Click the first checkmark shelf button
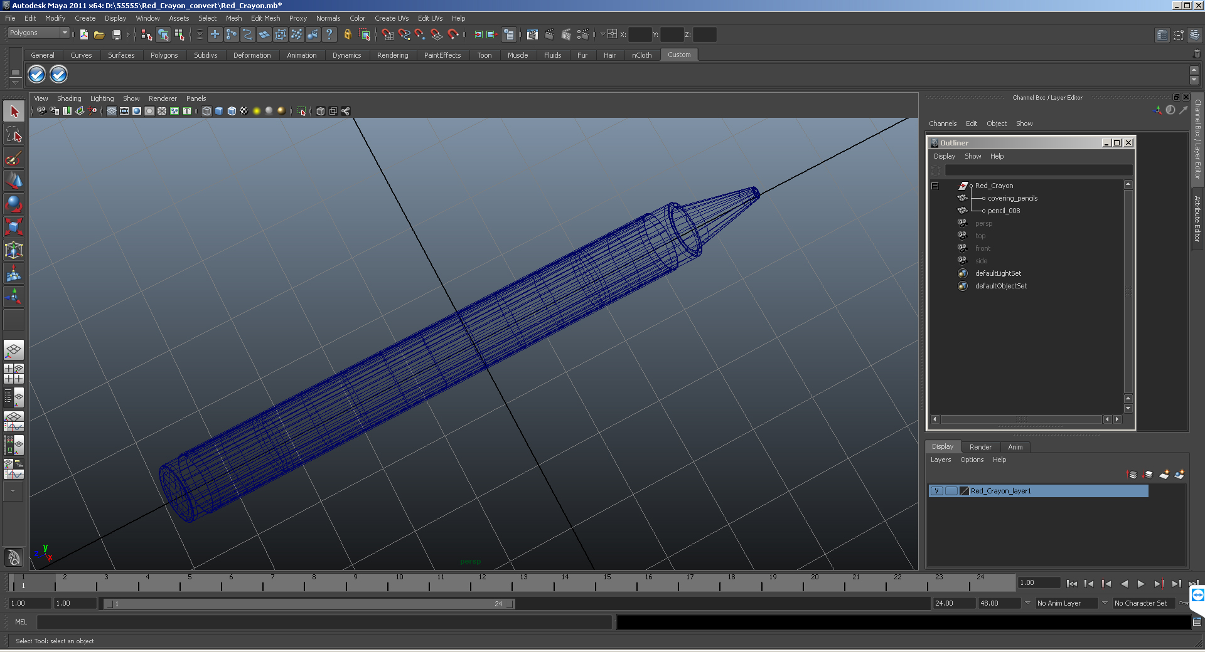Image resolution: width=1205 pixels, height=652 pixels. (37, 75)
